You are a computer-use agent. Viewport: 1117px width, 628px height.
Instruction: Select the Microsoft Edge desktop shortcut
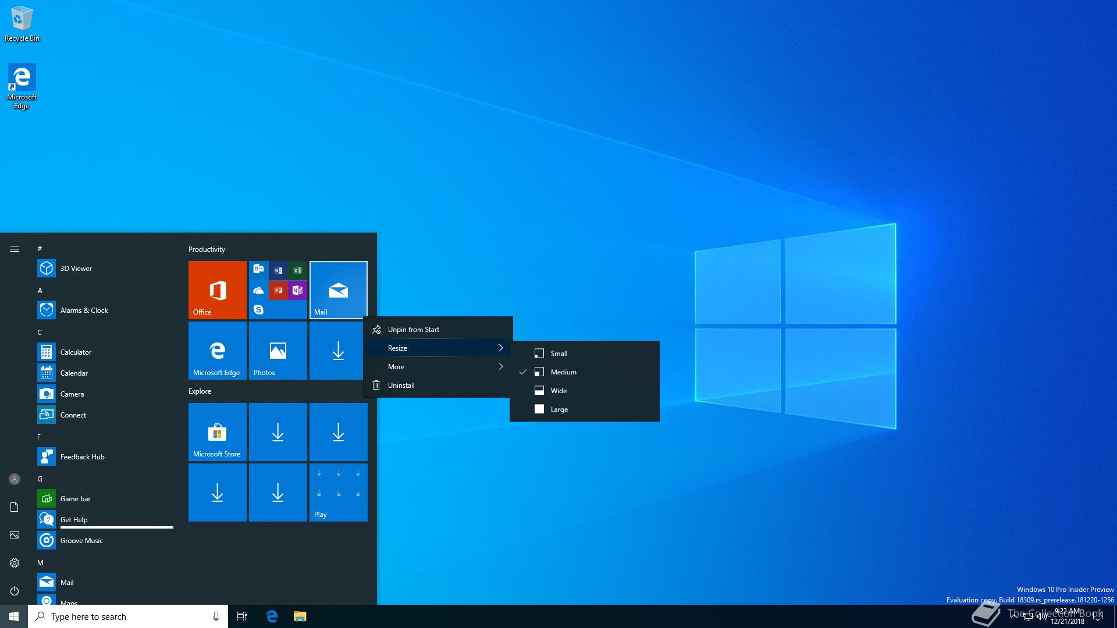pos(22,86)
